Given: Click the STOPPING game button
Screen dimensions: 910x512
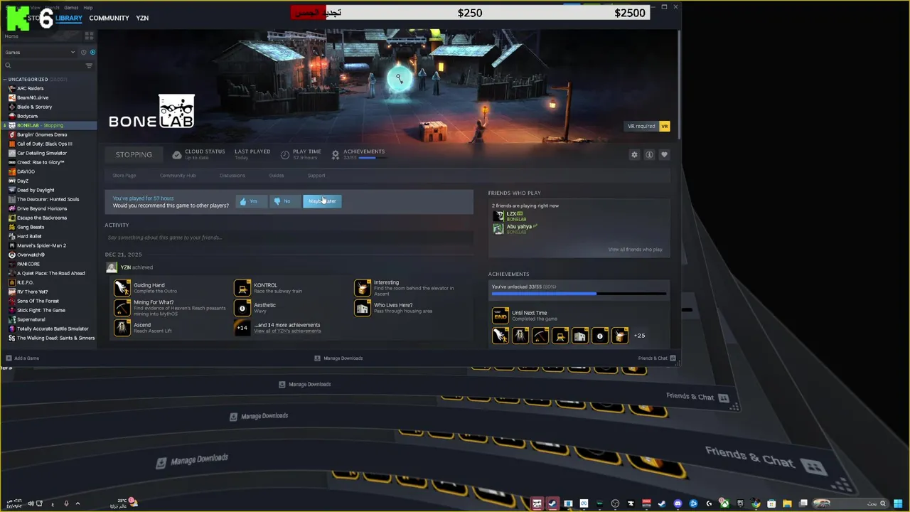Looking at the screenshot, I should pyautogui.click(x=134, y=154).
